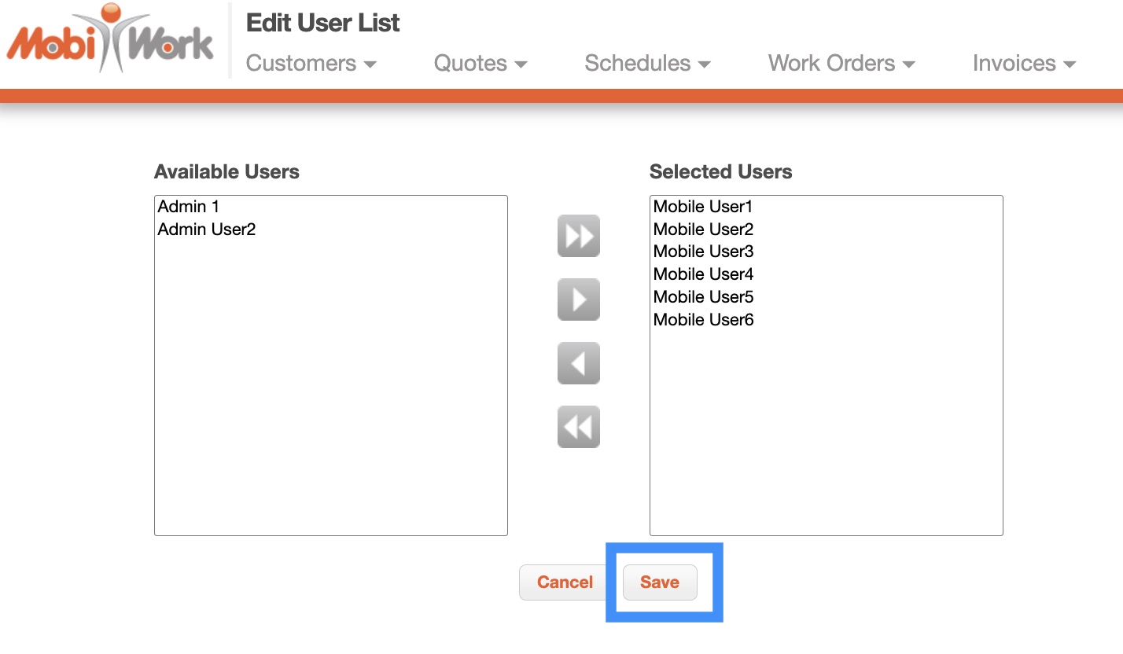The width and height of the screenshot is (1123, 654).
Task: Open the Invoices menu
Action: click(x=1023, y=64)
